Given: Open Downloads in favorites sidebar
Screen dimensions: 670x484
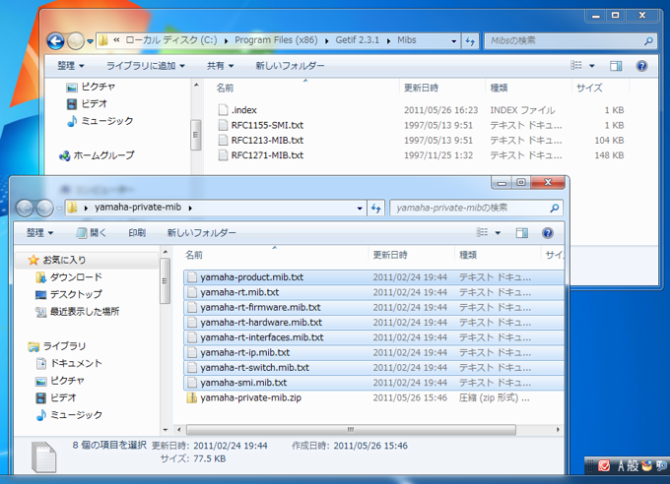Looking at the screenshot, I should (x=69, y=277).
